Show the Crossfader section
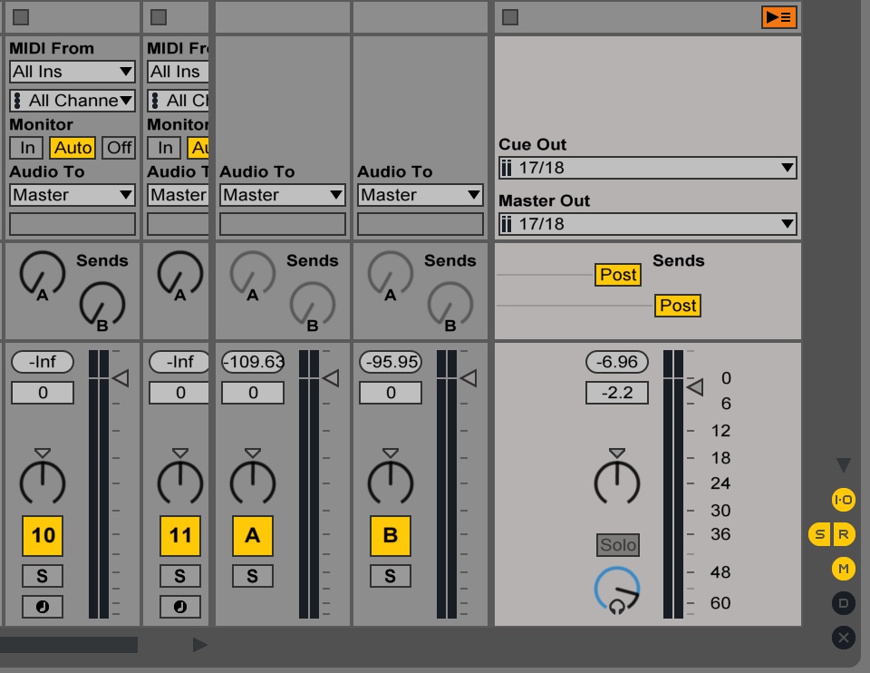 pyautogui.click(x=842, y=638)
